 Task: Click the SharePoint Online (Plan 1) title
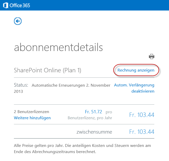(x=47, y=70)
